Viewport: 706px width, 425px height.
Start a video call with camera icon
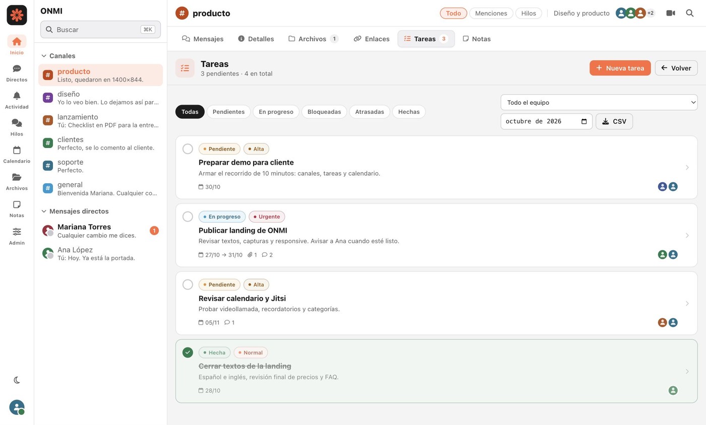671,13
